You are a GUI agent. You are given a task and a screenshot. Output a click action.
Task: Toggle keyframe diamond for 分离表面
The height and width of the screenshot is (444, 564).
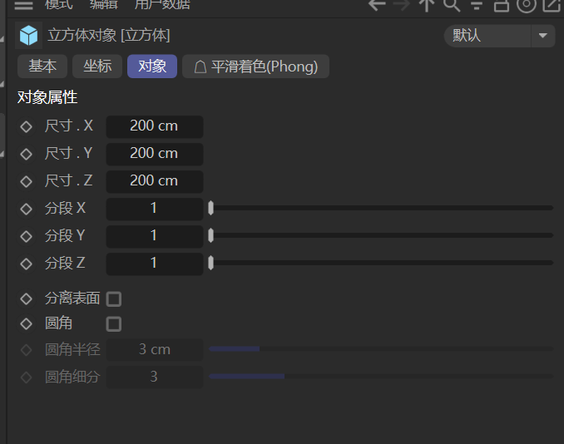tap(27, 298)
